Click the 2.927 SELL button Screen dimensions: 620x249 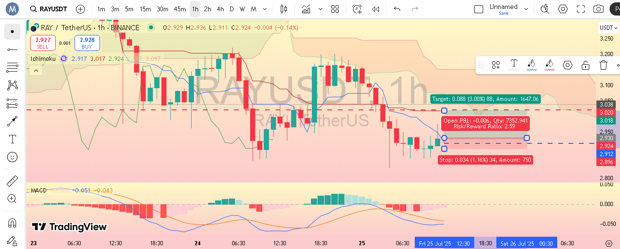point(42,43)
